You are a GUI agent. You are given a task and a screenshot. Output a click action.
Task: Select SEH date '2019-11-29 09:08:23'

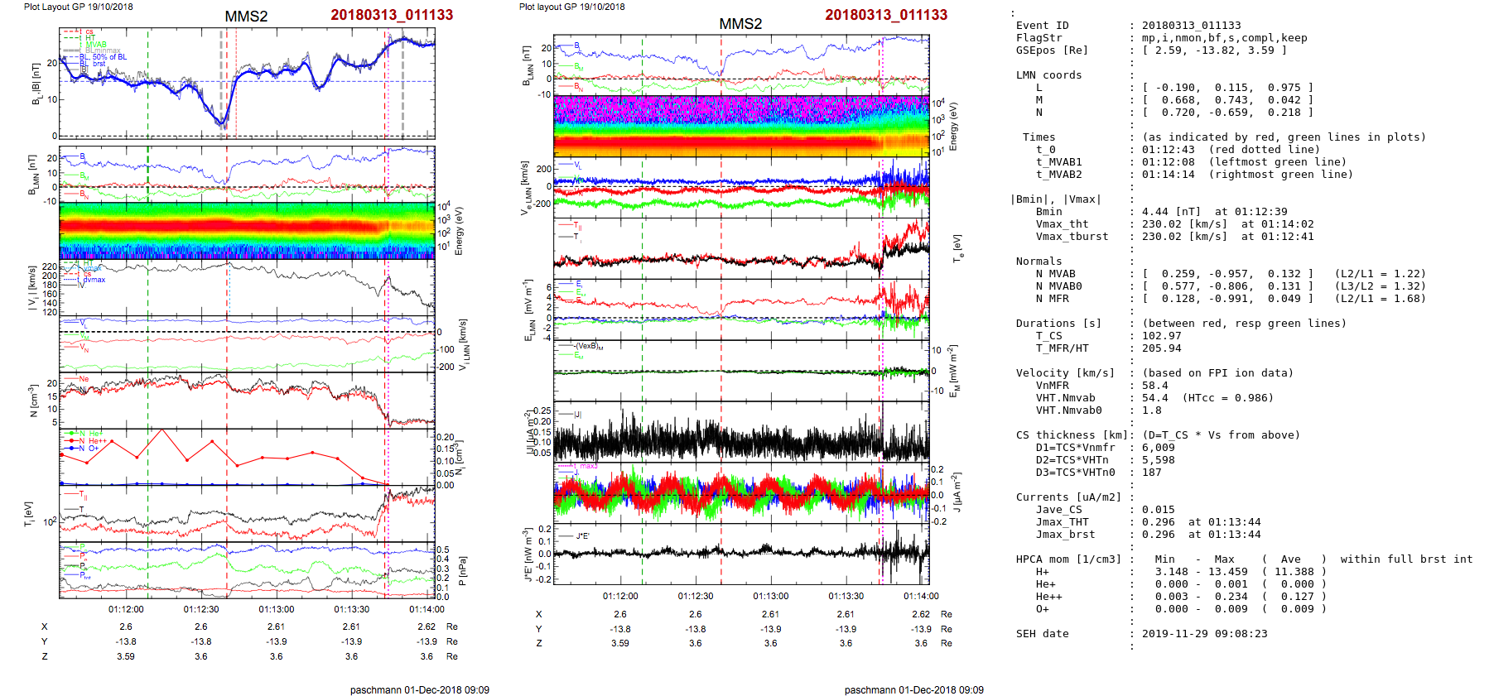pos(1205,634)
